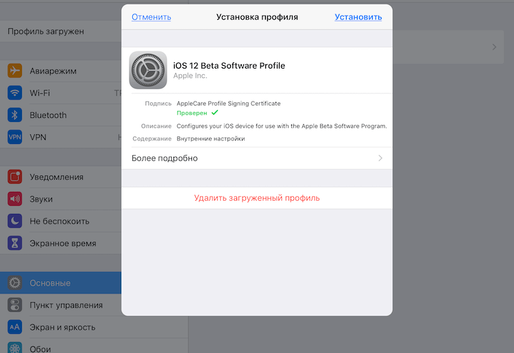
Task: Click the Подпись field label
Action: click(158, 104)
